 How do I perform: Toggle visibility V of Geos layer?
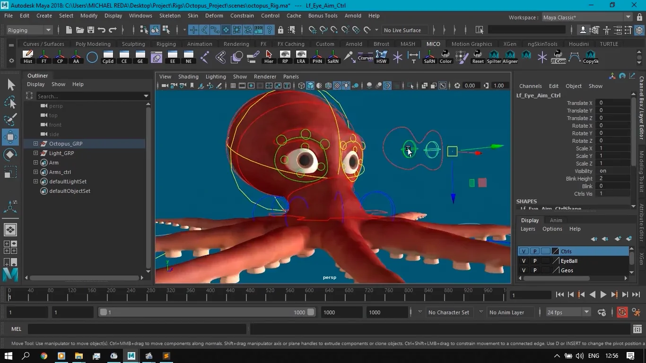pos(524,270)
